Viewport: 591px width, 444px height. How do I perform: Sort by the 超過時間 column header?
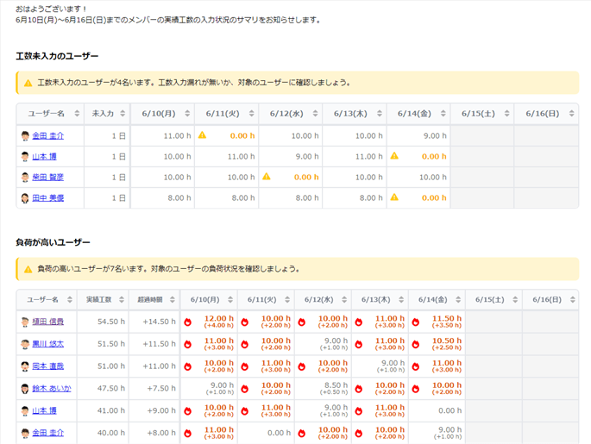(150, 299)
